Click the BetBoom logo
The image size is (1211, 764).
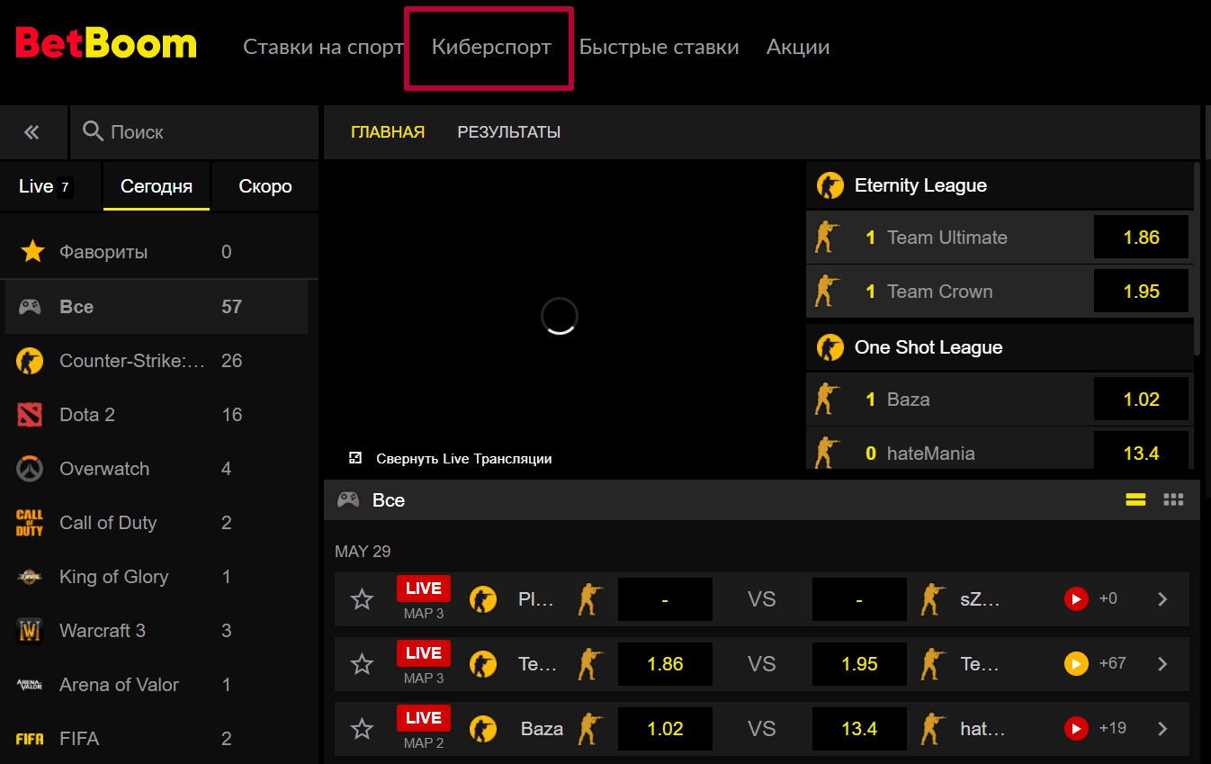pyautogui.click(x=106, y=44)
